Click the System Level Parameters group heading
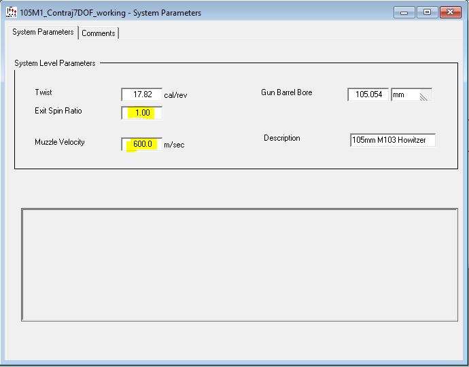 pos(55,63)
